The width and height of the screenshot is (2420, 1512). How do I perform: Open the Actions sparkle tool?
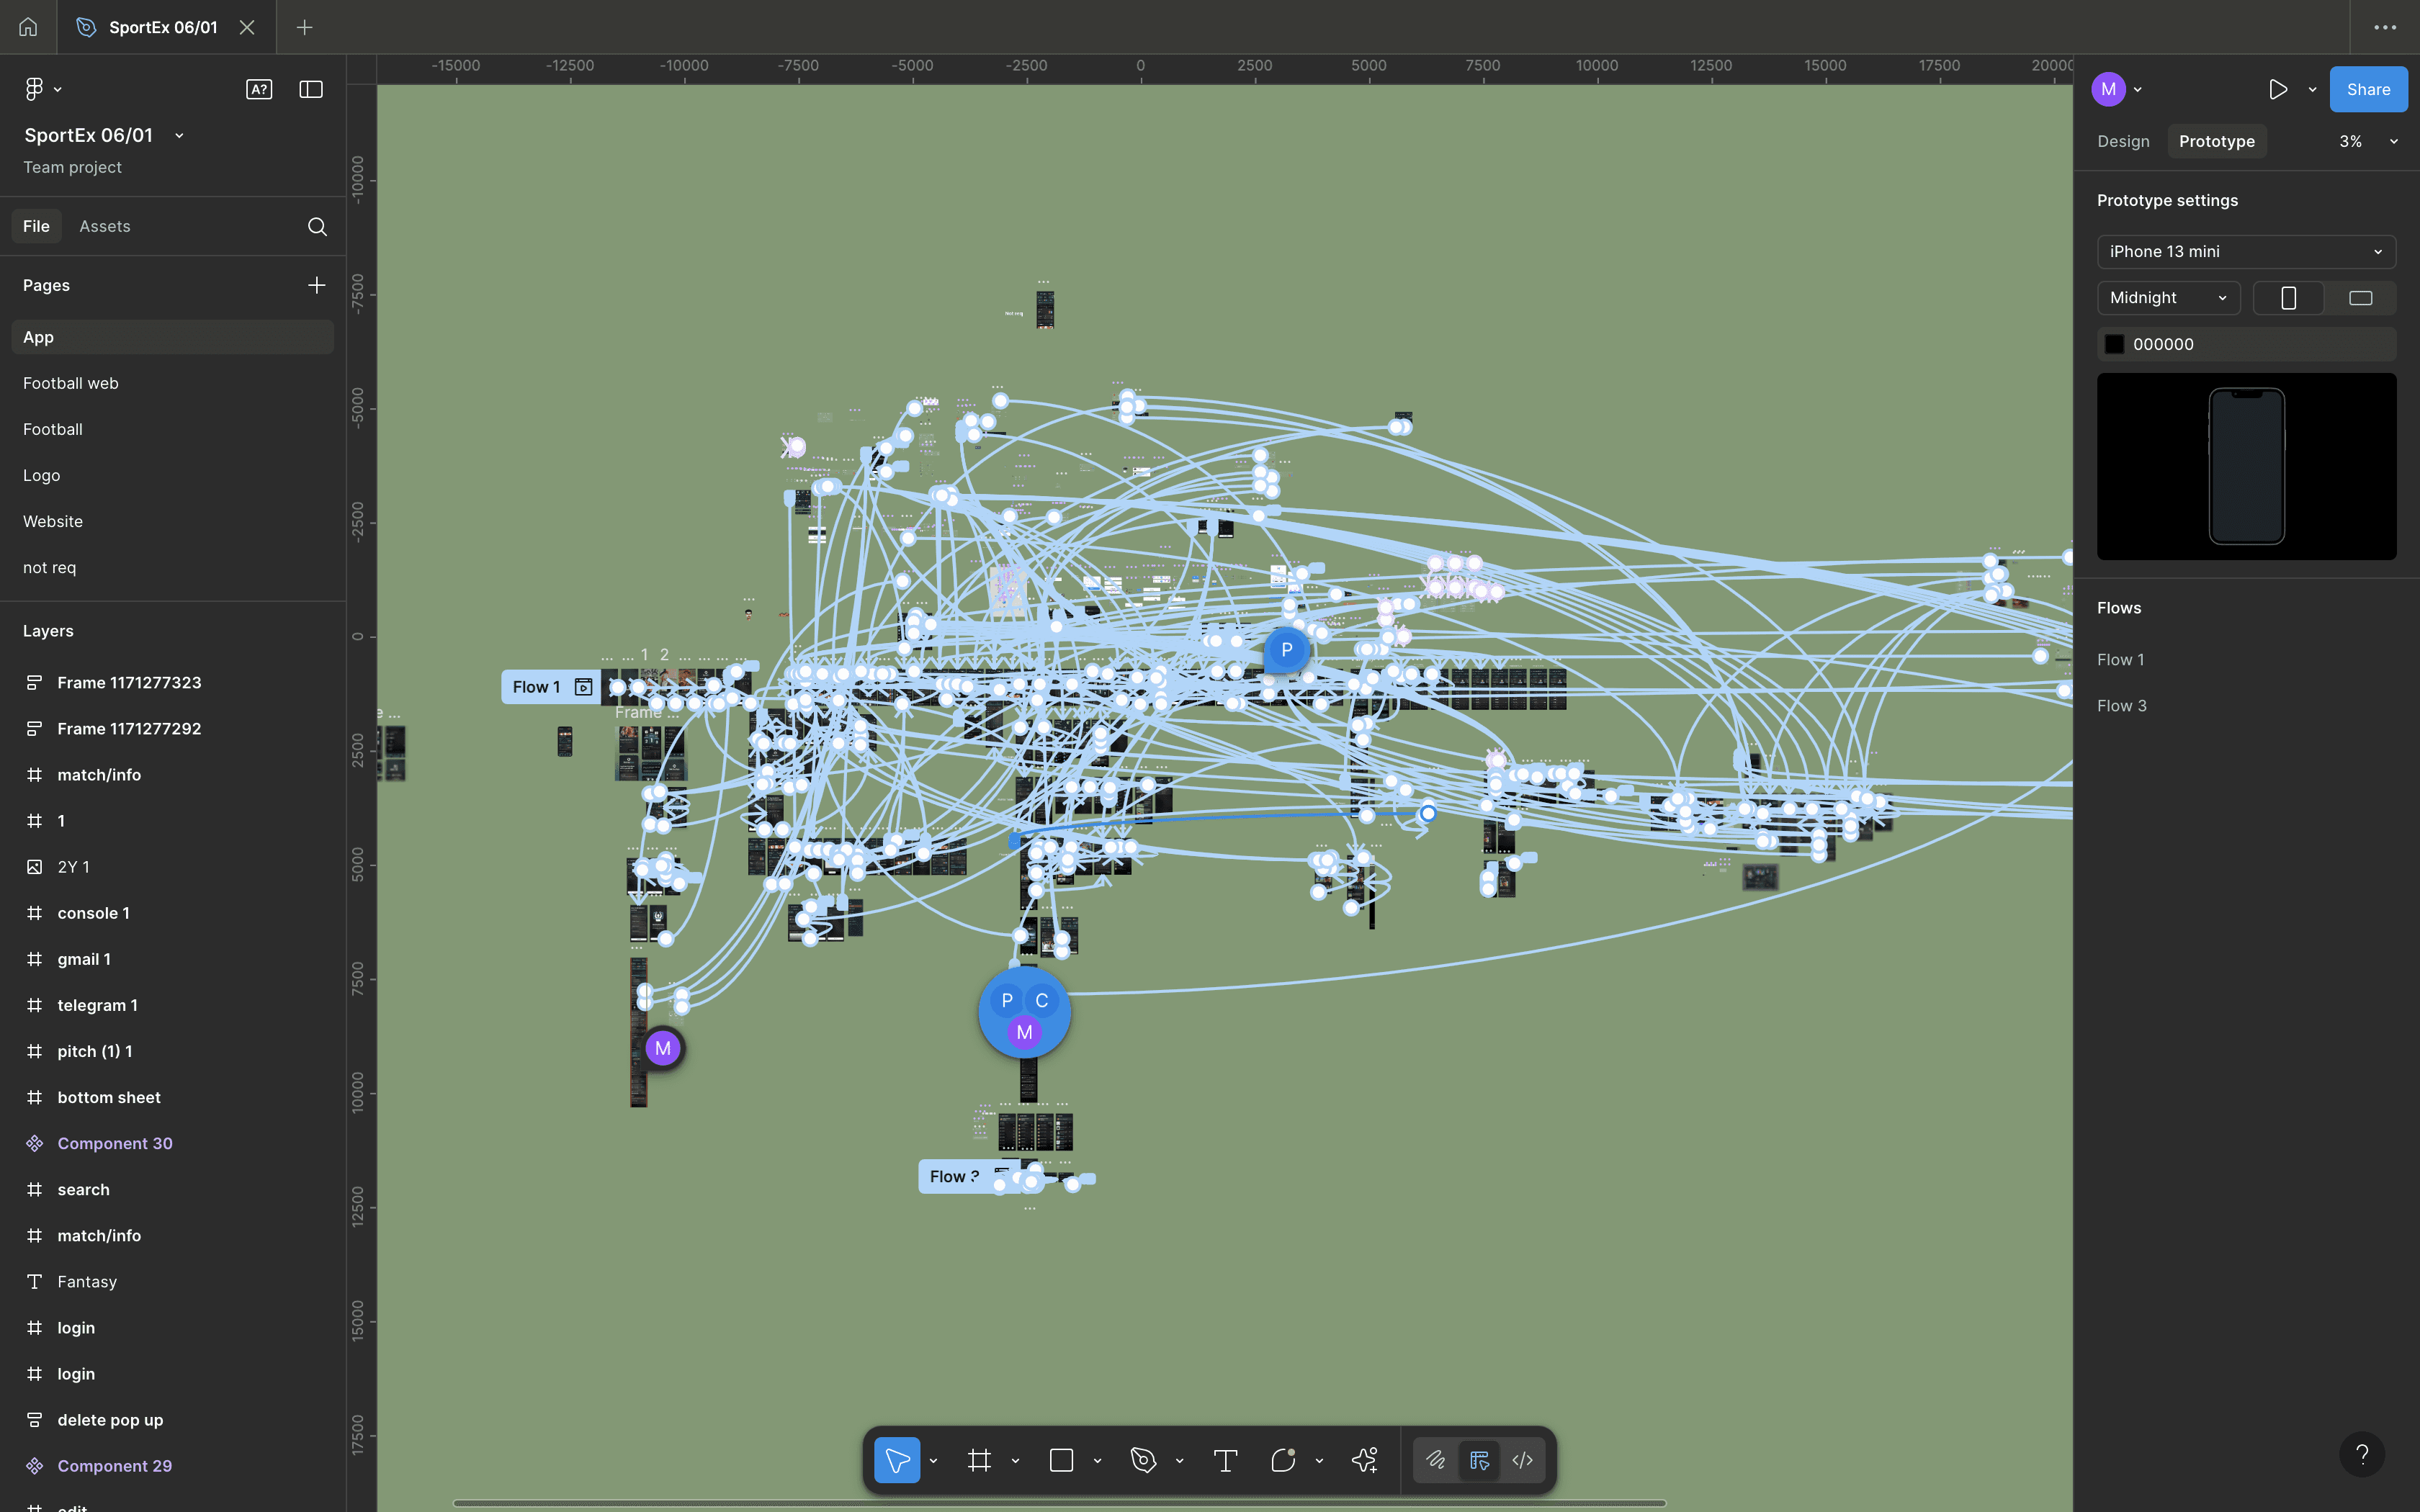(1365, 1461)
